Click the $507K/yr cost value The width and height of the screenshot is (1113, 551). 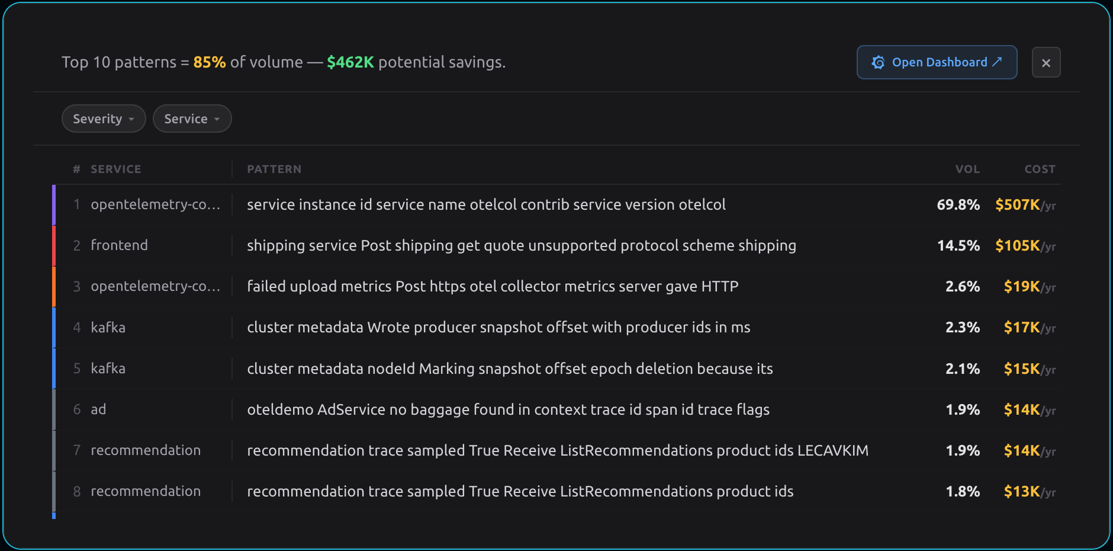pyautogui.click(x=1025, y=205)
